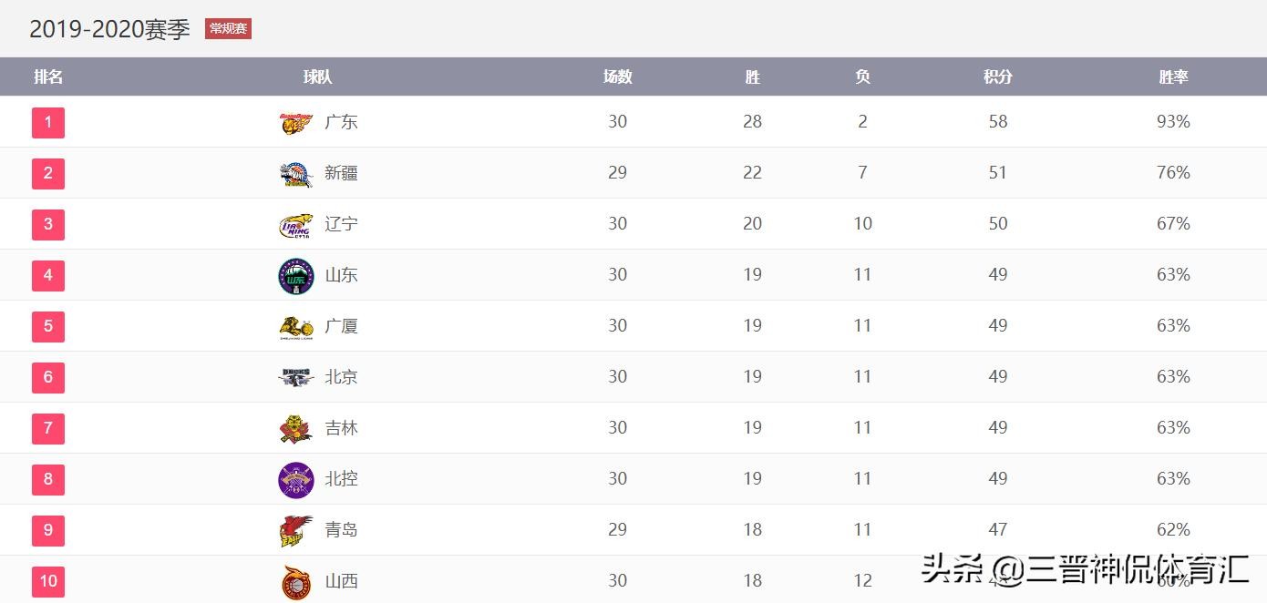Click the Guangsha (广厦) lions logo
The width and height of the screenshot is (1267, 603).
pos(296,326)
